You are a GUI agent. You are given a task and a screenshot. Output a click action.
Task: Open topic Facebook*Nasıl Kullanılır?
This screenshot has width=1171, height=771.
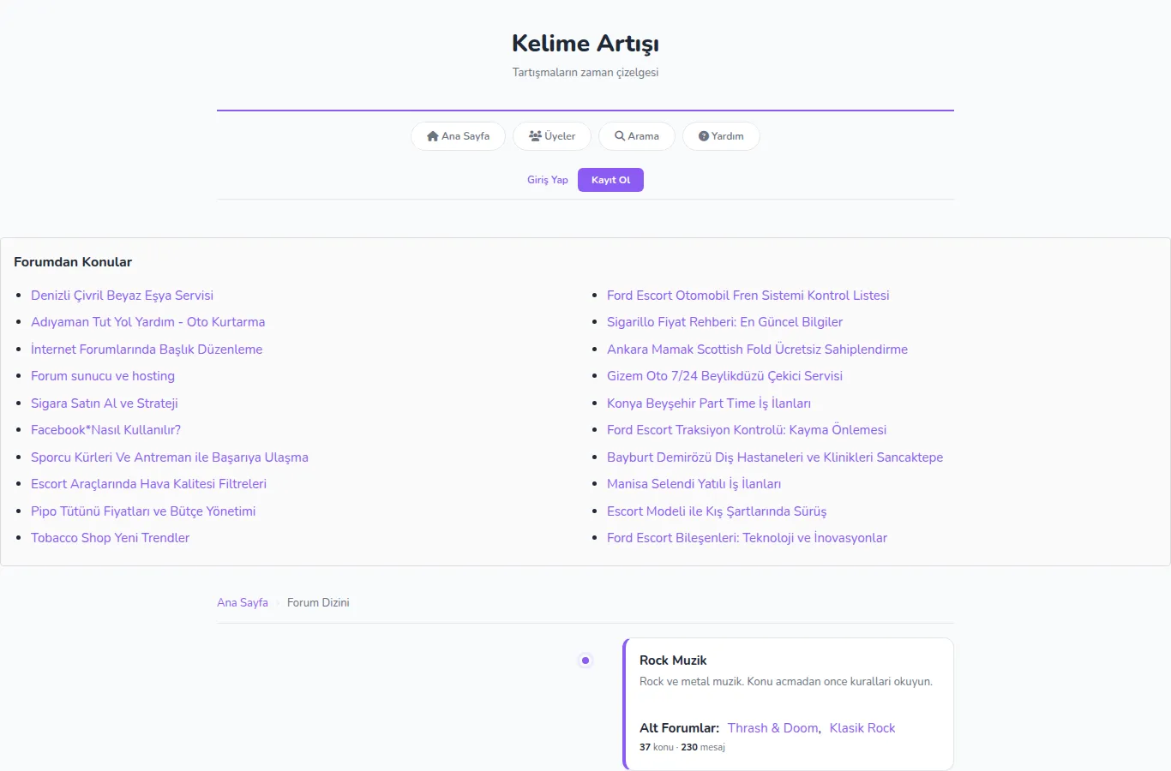pos(105,430)
